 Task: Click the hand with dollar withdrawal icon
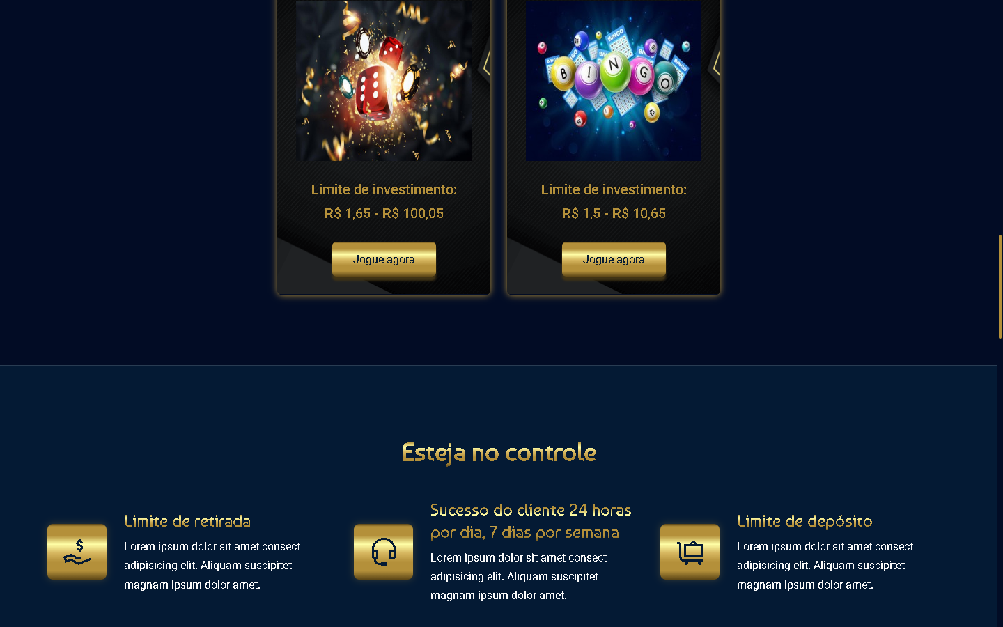(x=77, y=551)
